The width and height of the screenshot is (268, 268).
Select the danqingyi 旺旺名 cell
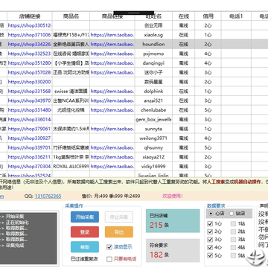click(x=153, y=63)
